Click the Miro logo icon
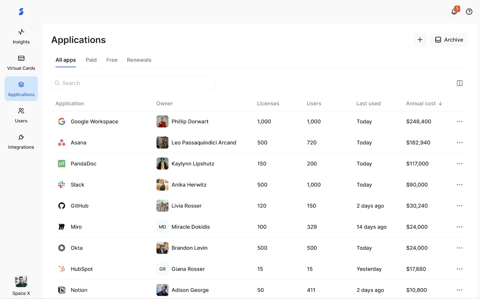 pos(62,227)
